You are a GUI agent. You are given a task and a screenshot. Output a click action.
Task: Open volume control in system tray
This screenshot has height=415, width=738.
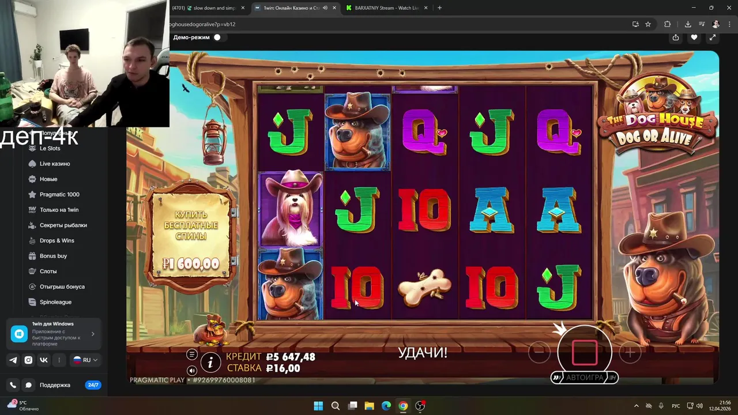click(x=699, y=406)
